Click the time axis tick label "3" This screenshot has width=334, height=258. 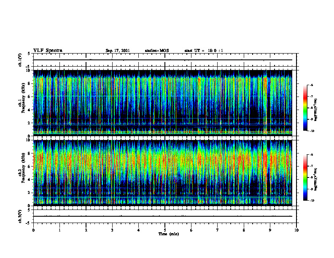(112, 230)
